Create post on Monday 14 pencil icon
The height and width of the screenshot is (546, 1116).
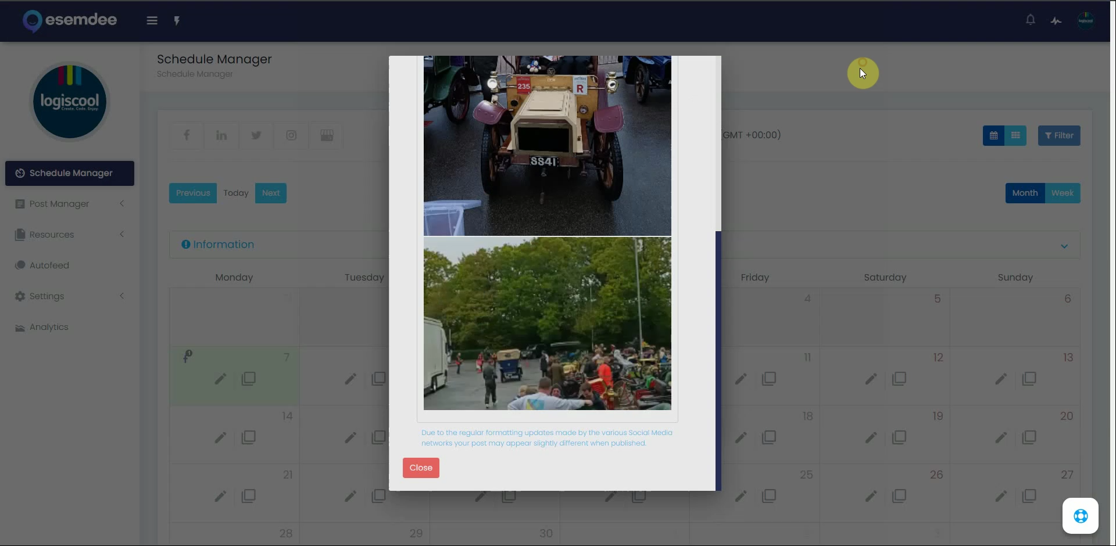click(220, 437)
